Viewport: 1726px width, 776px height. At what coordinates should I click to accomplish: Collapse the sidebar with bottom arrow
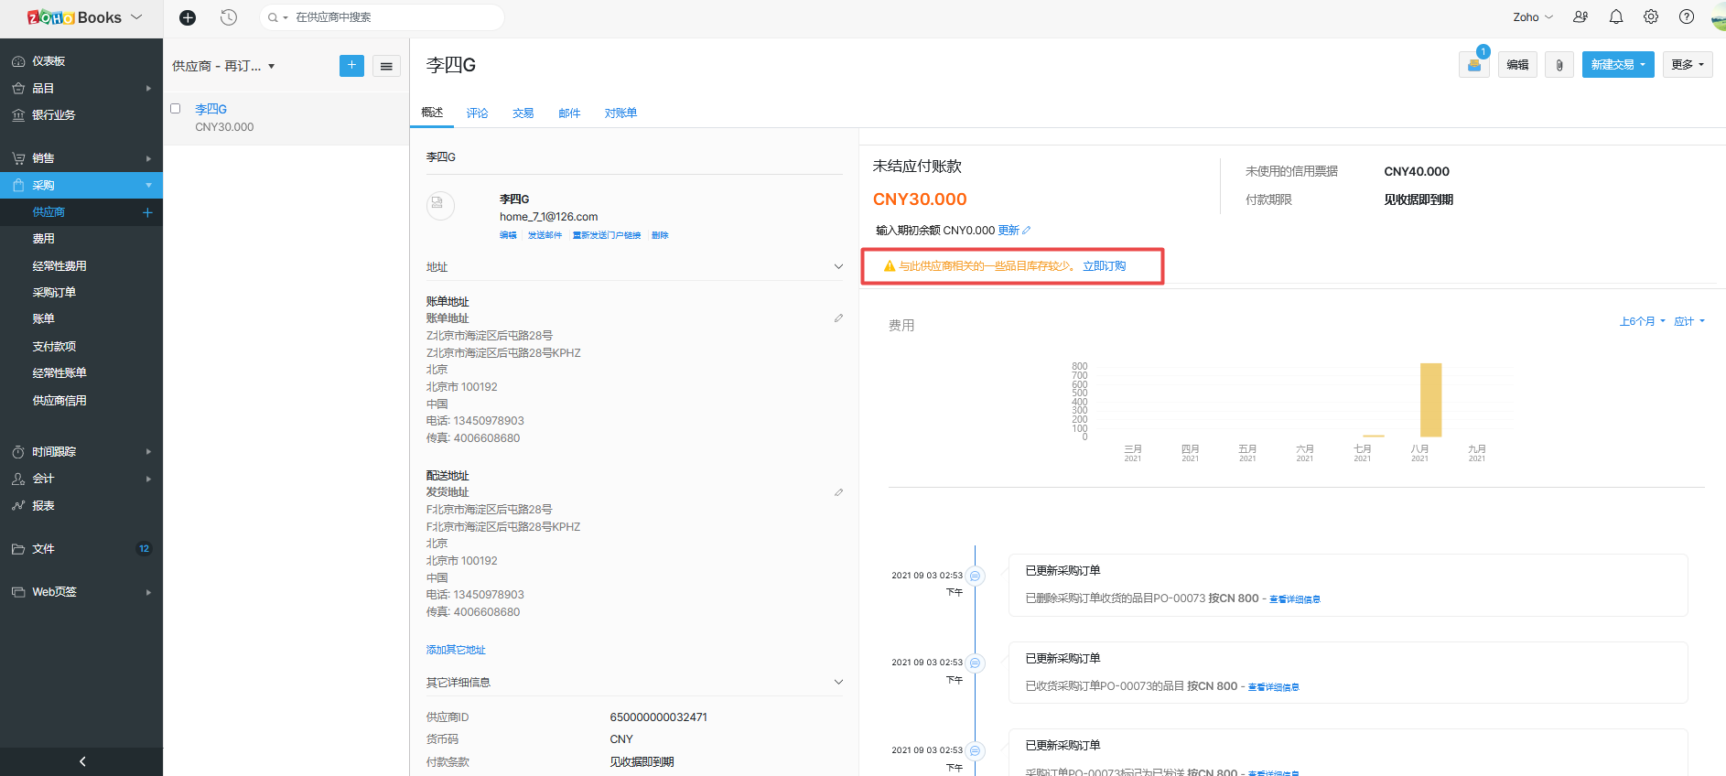81,761
